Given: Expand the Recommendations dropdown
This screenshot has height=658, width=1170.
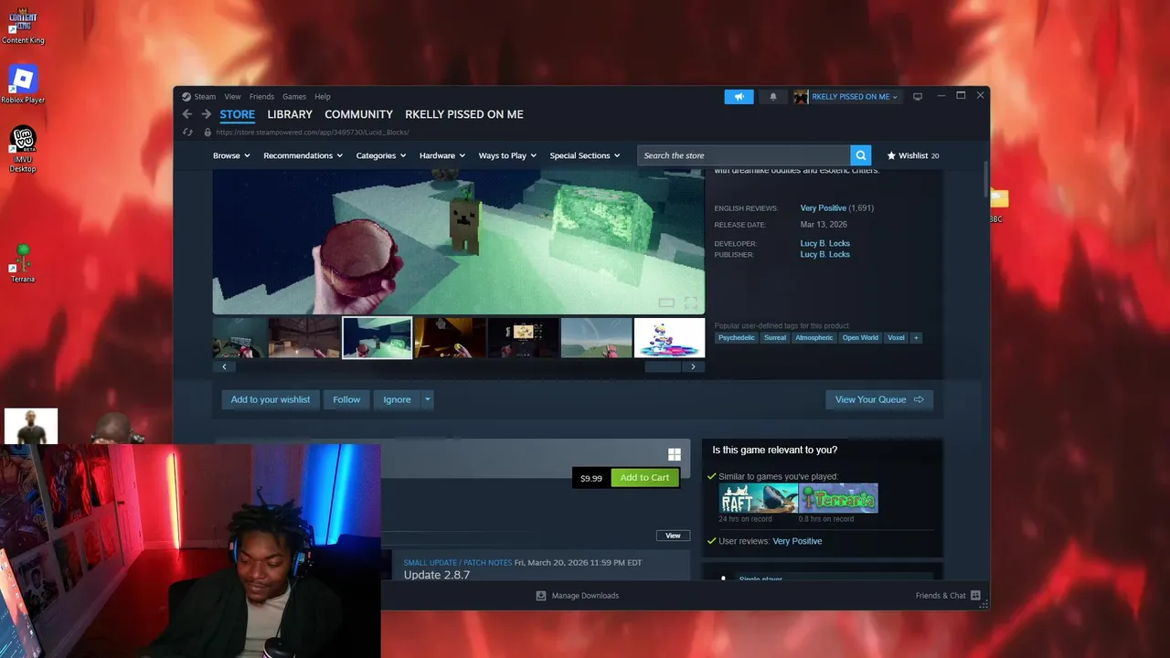Looking at the screenshot, I should pyautogui.click(x=303, y=155).
